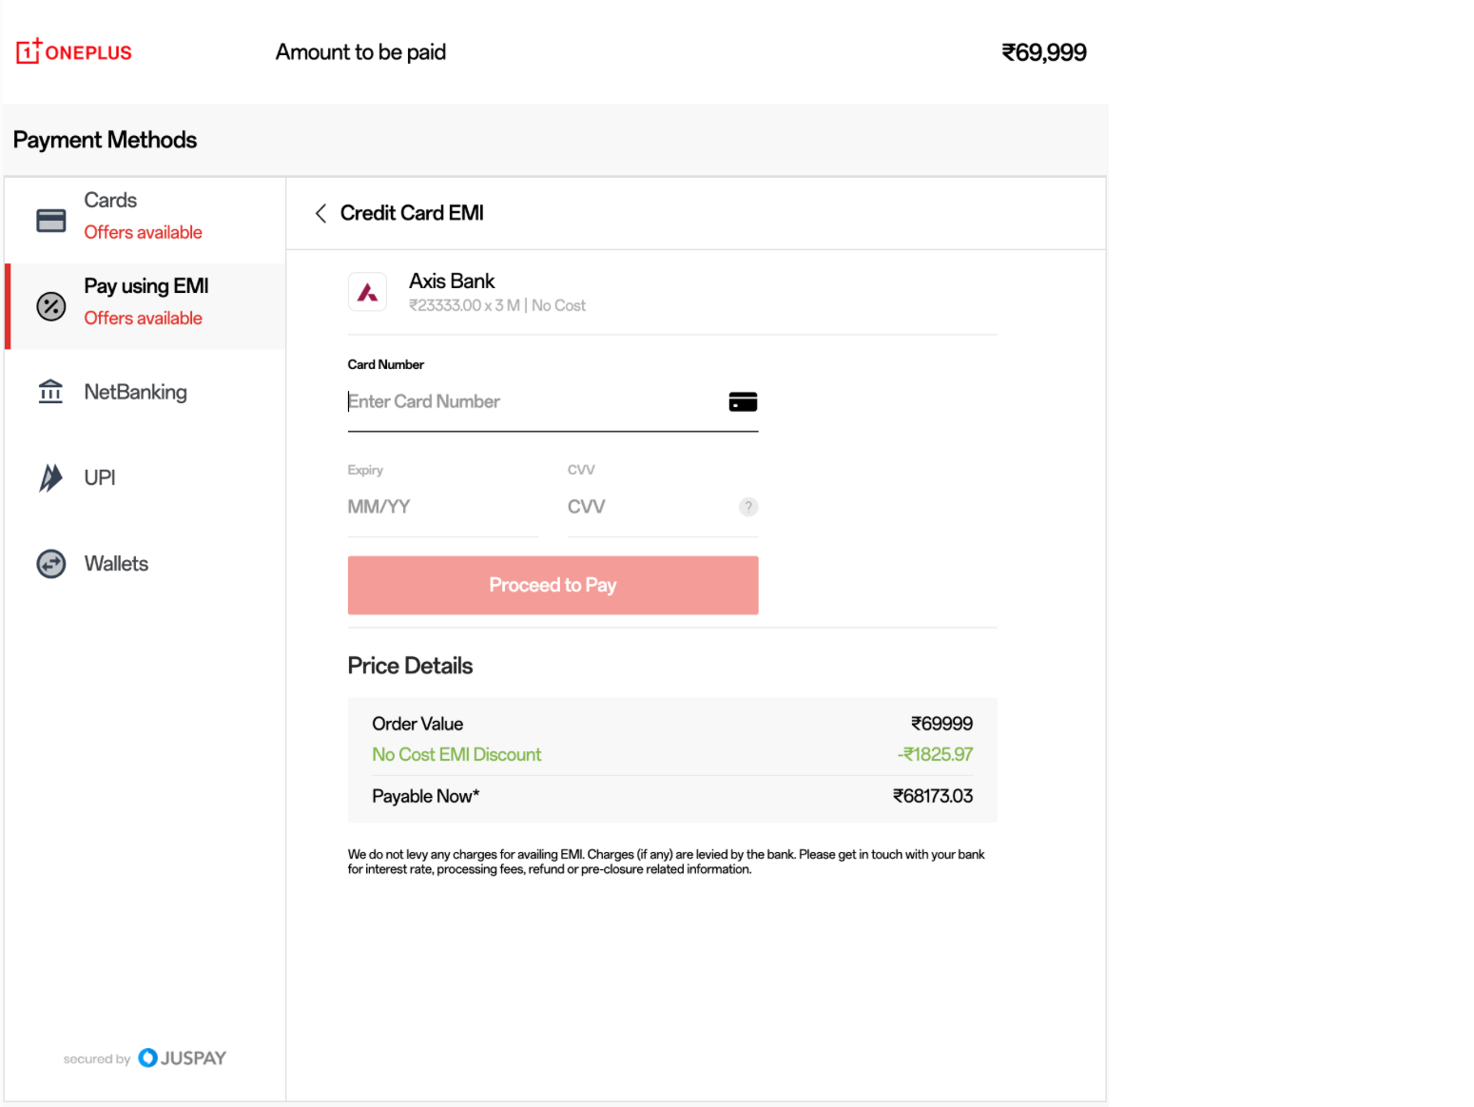This screenshot has height=1107, width=1474.
Task: Click the OnePlus logo
Action: point(74,51)
